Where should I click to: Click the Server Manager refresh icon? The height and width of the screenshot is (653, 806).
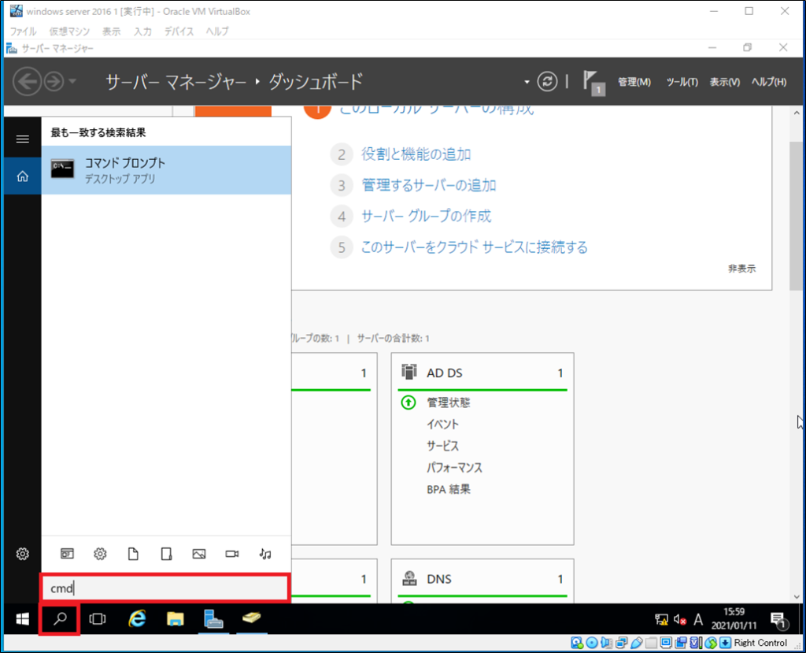pos(547,81)
